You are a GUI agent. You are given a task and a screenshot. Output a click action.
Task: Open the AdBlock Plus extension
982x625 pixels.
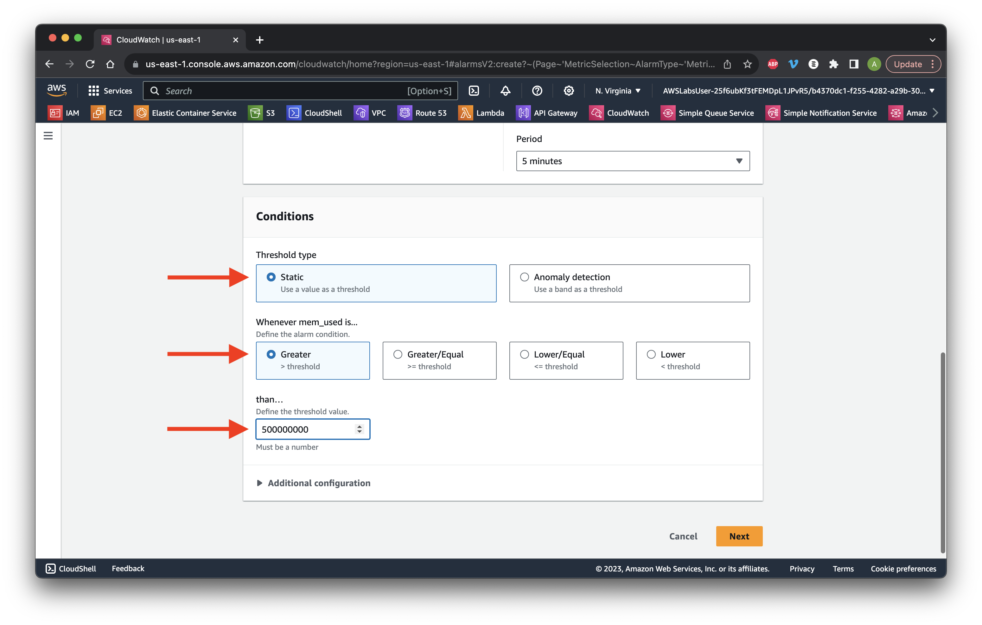pos(772,64)
